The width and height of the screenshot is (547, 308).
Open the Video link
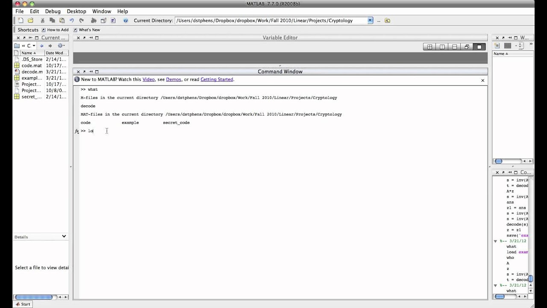(148, 80)
